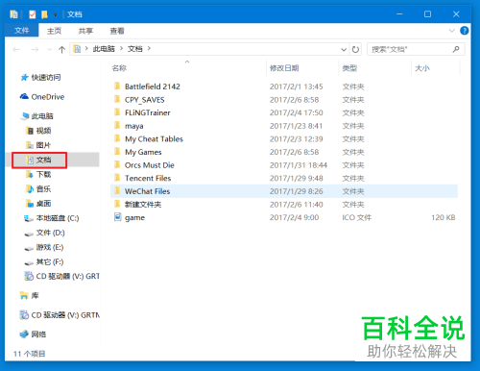This screenshot has width=480, height=371.
Task: Select the "My Cheat Tables" folder name
Action: coord(154,139)
